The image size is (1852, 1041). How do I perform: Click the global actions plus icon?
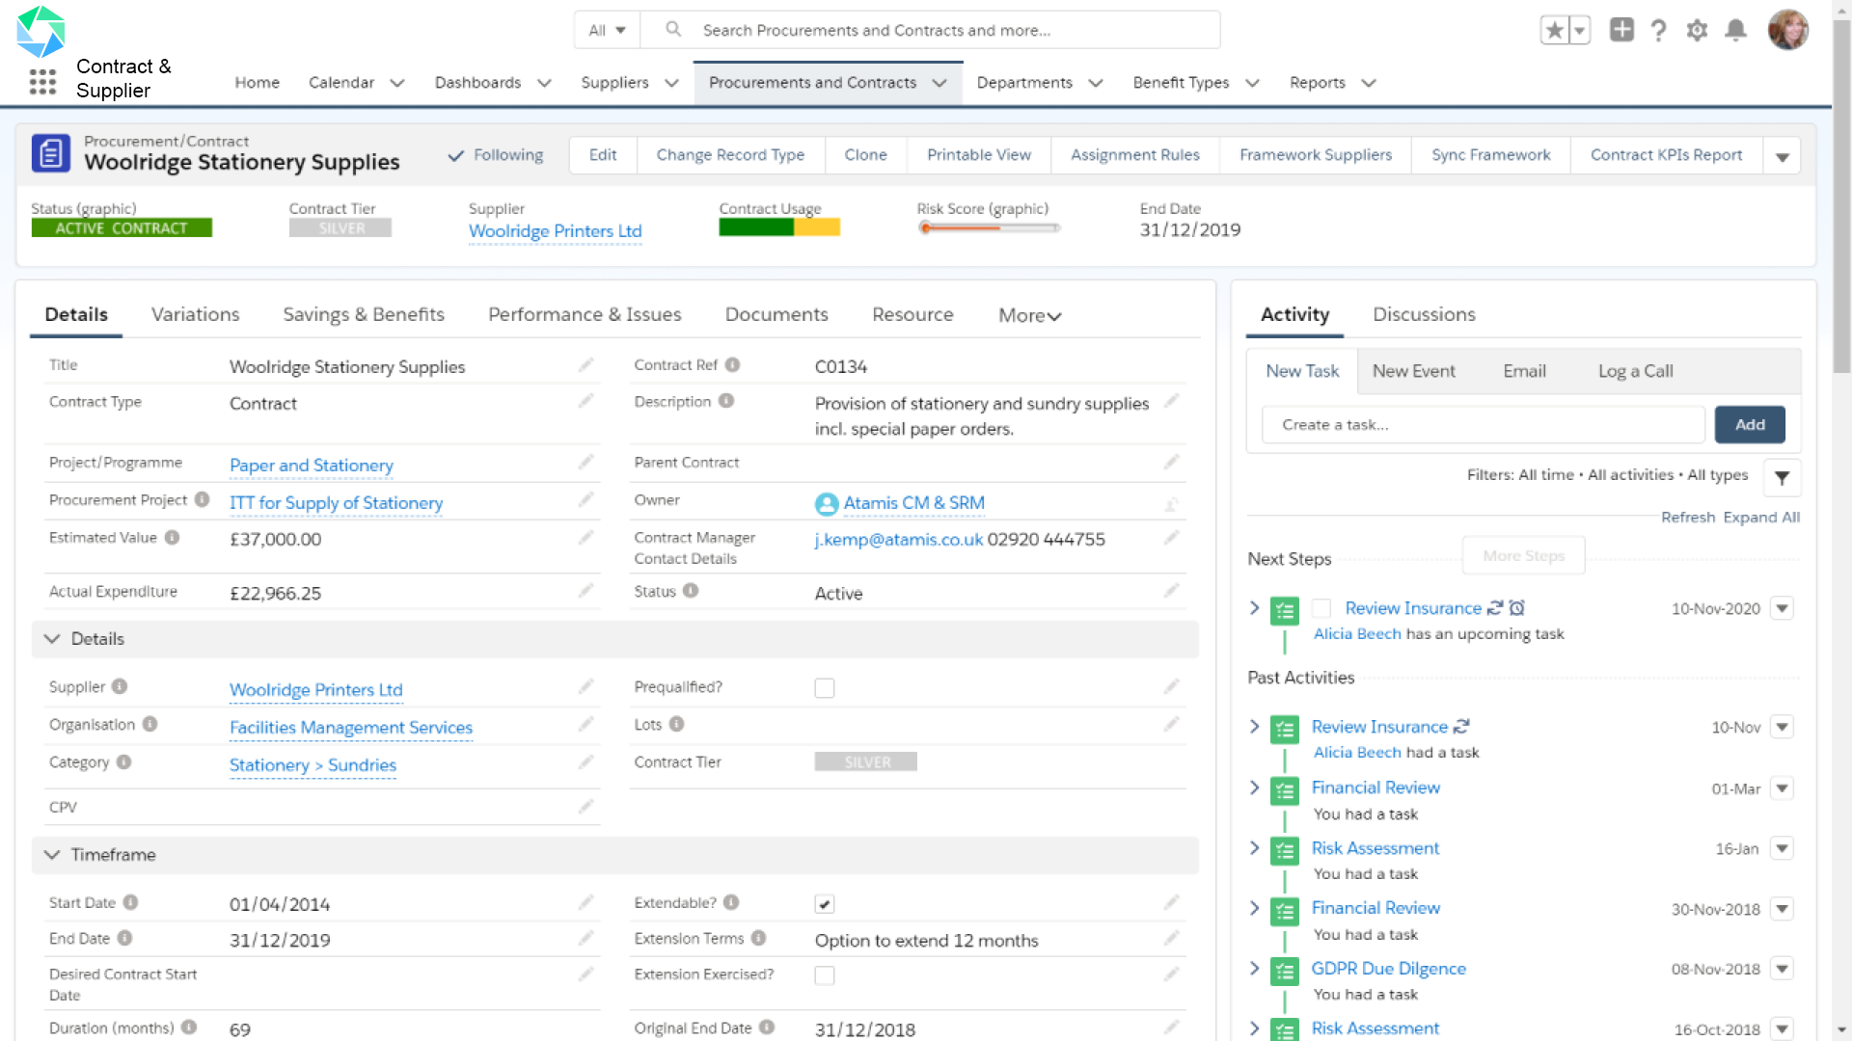coord(1621,30)
